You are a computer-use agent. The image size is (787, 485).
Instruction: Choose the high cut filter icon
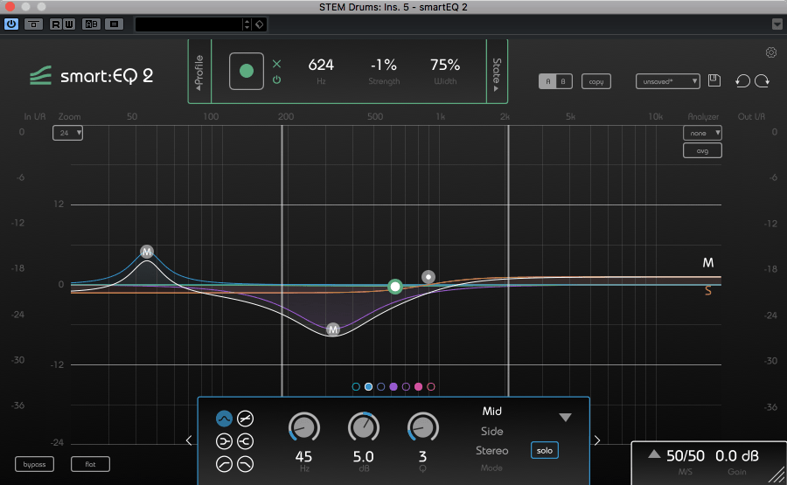coord(245,464)
